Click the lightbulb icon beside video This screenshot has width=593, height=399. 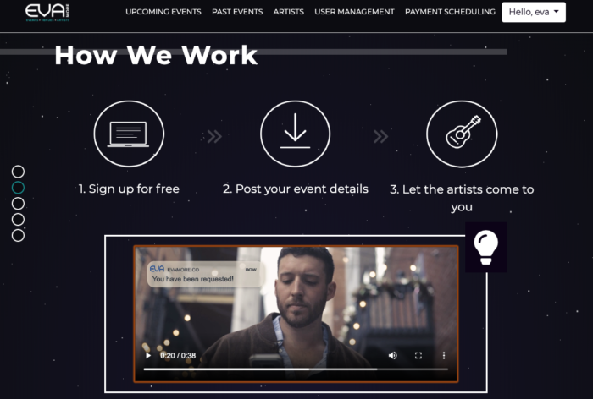(486, 247)
